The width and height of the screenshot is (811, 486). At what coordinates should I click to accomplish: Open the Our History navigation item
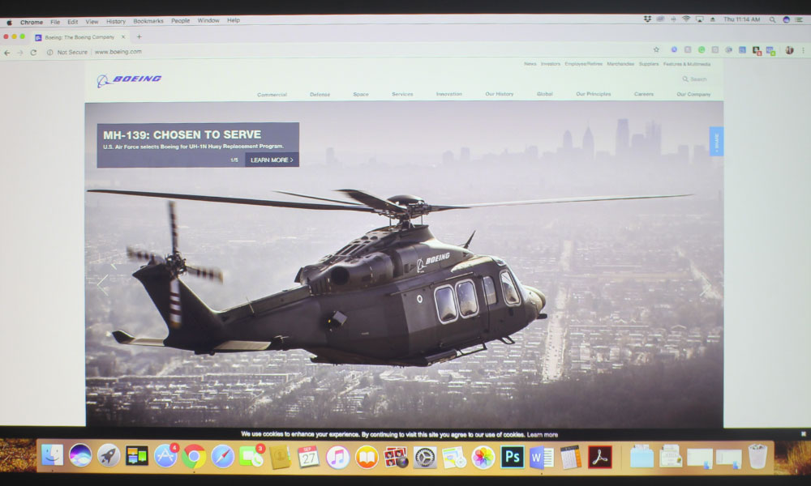coord(499,94)
